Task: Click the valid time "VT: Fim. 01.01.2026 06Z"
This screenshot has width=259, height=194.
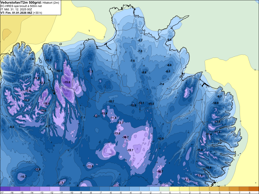Action: pos(16,13)
